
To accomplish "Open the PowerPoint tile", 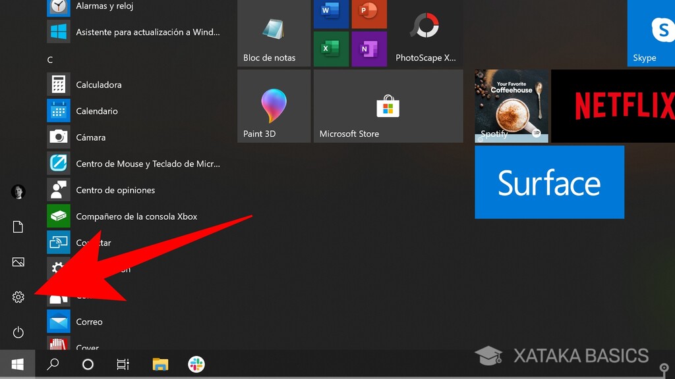I will 368,14.
